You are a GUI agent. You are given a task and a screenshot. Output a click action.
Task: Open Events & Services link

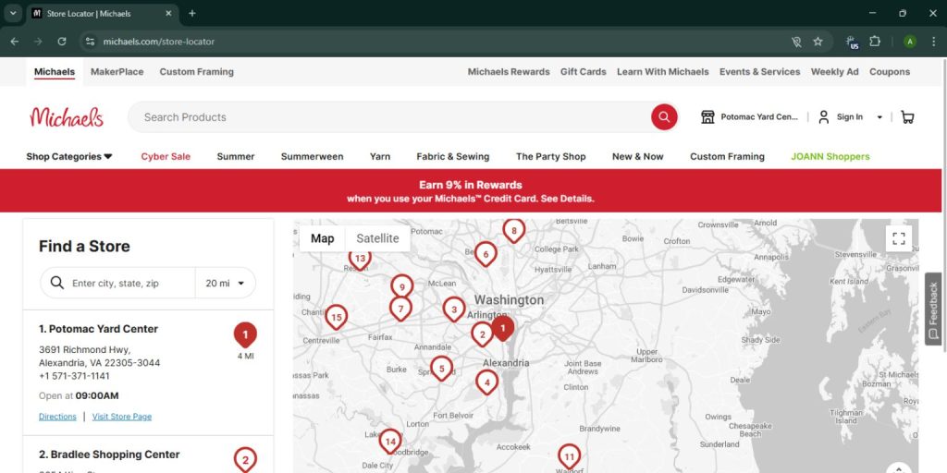[760, 72]
